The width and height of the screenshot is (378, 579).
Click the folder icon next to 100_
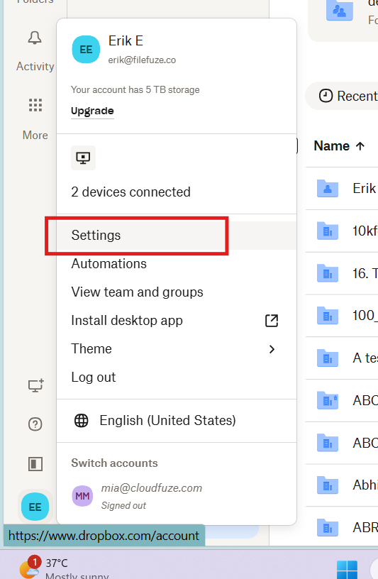[x=328, y=315]
